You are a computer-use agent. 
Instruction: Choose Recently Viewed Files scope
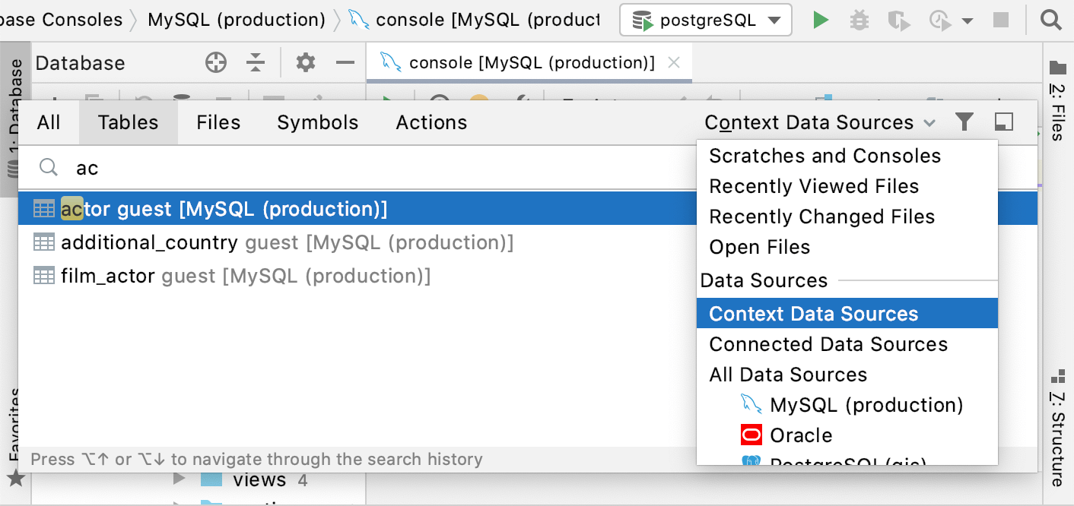847,186
